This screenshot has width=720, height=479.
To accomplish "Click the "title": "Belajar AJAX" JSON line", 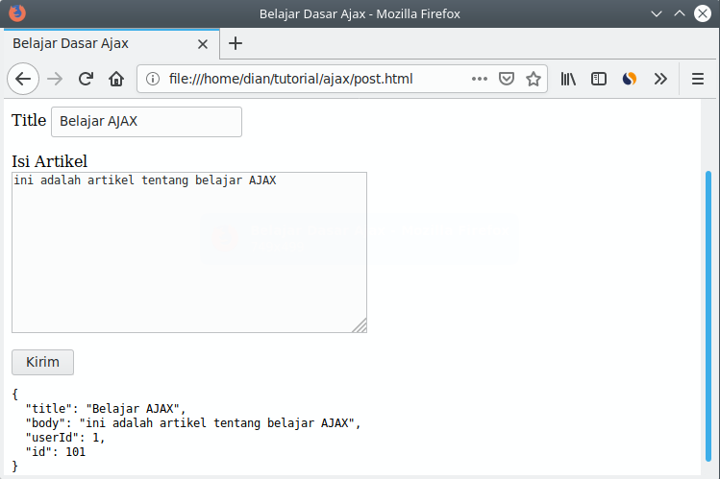I will (x=106, y=408).
